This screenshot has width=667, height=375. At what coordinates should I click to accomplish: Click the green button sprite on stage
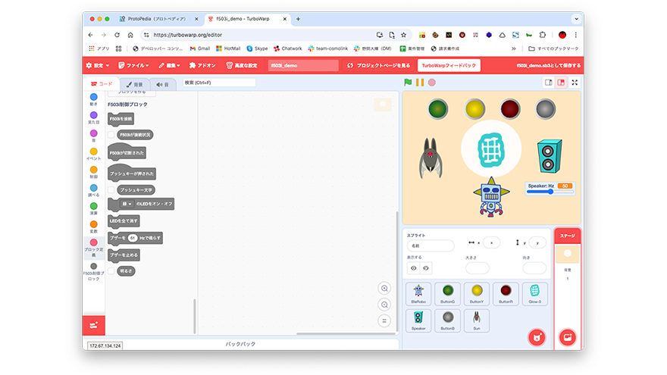(x=438, y=109)
